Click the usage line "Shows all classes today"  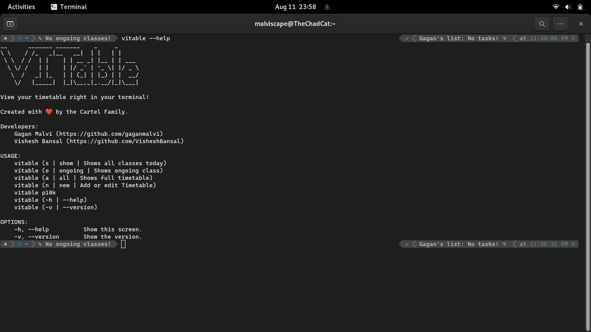(x=90, y=163)
